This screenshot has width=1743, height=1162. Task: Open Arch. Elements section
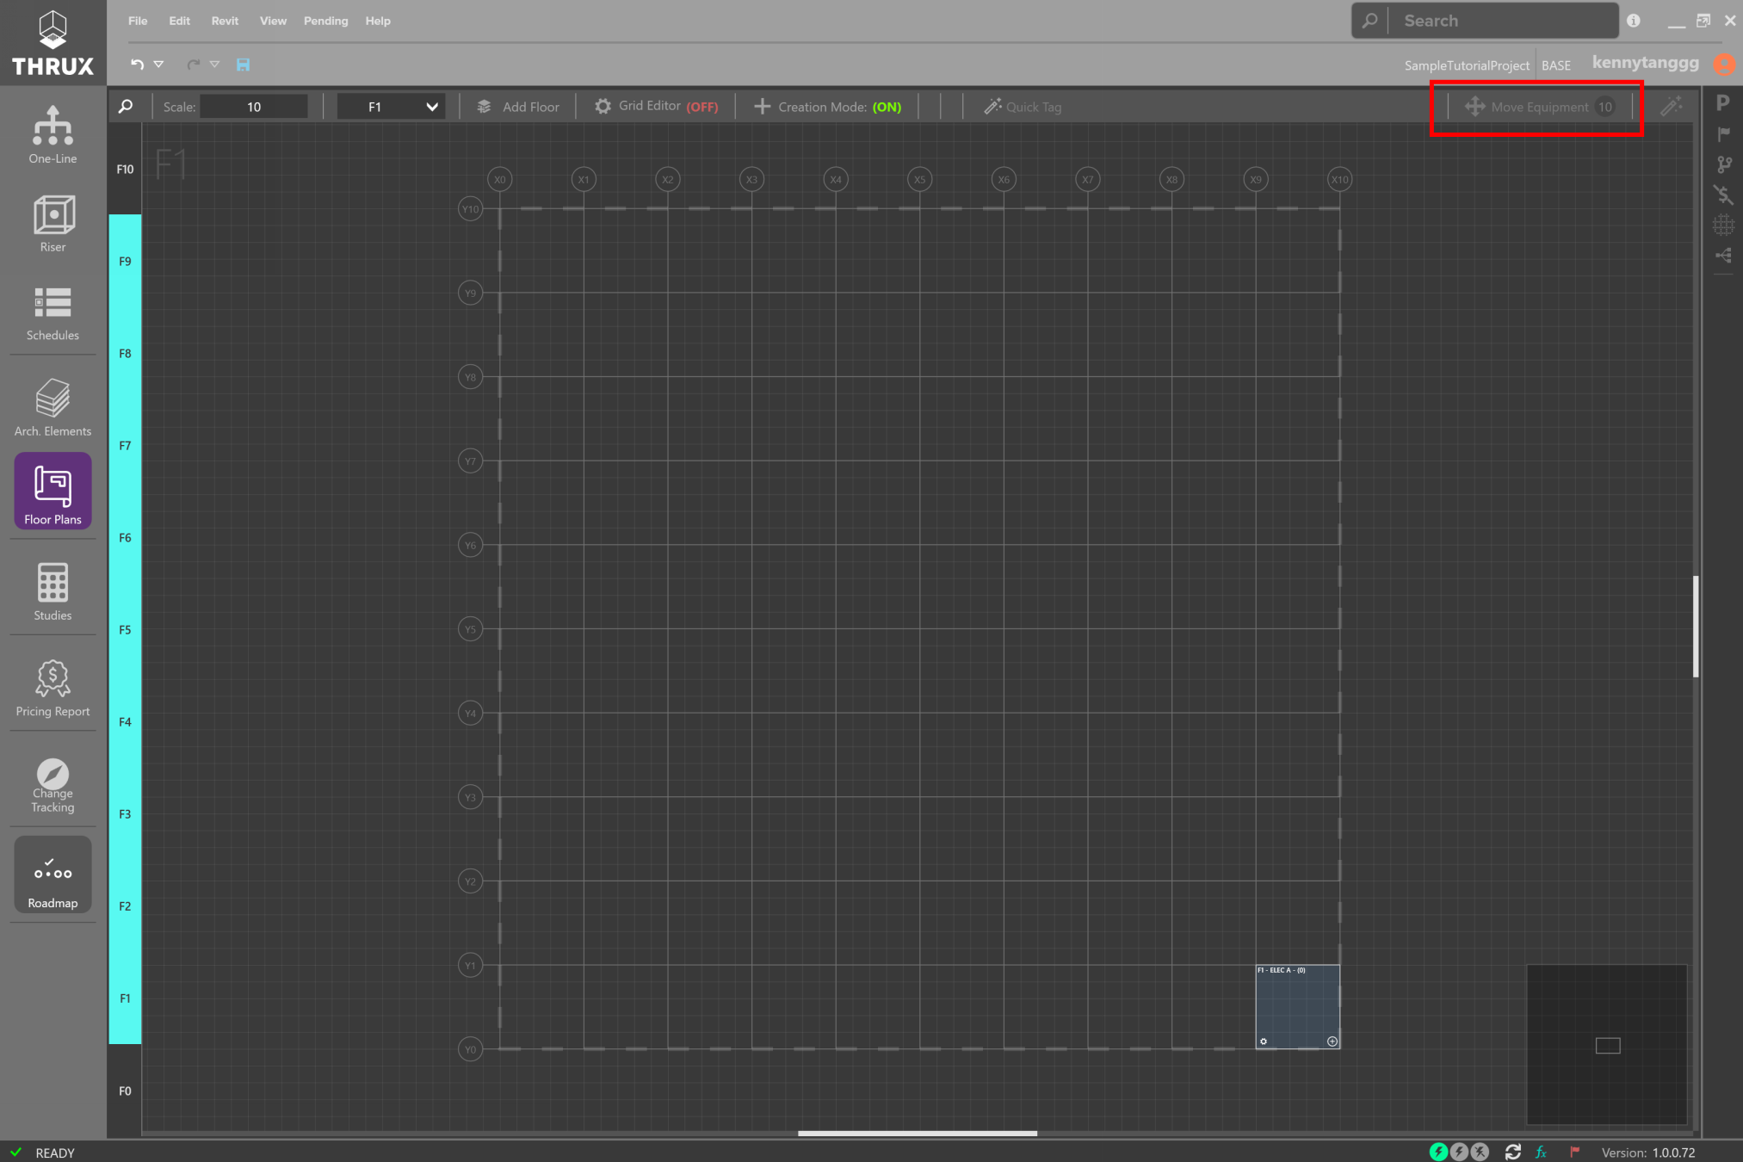53,406
